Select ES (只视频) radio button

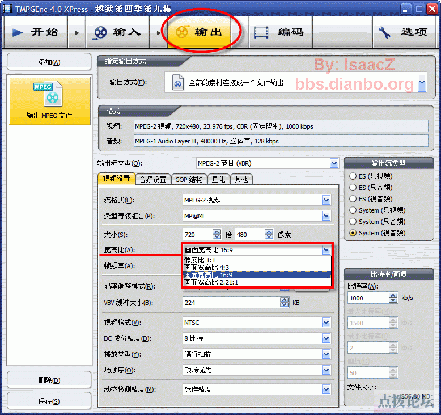(x=353, y=176)
